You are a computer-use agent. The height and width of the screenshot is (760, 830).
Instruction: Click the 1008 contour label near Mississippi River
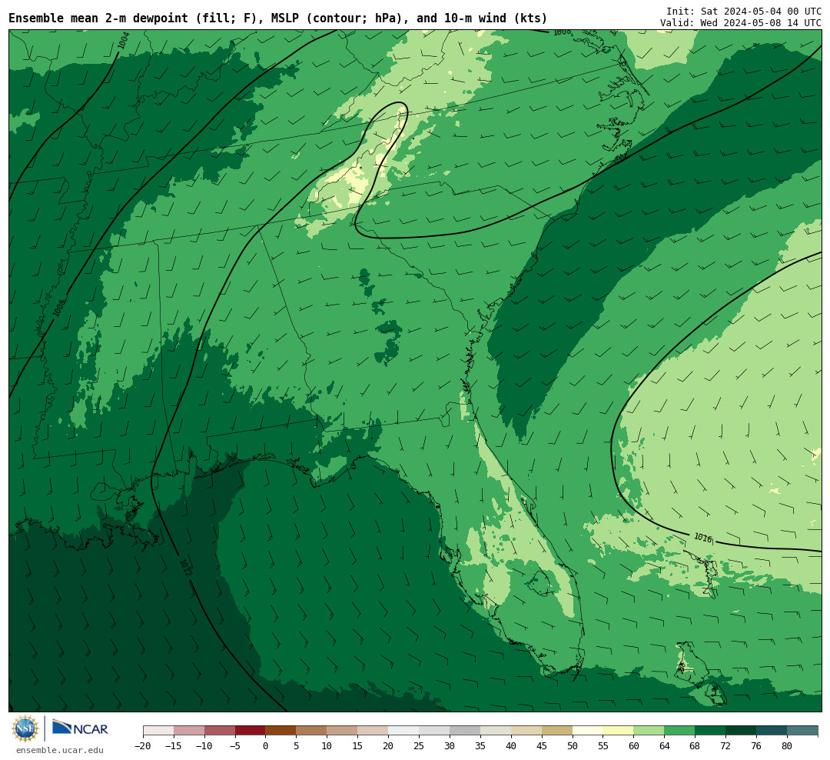tap(60, 308)
